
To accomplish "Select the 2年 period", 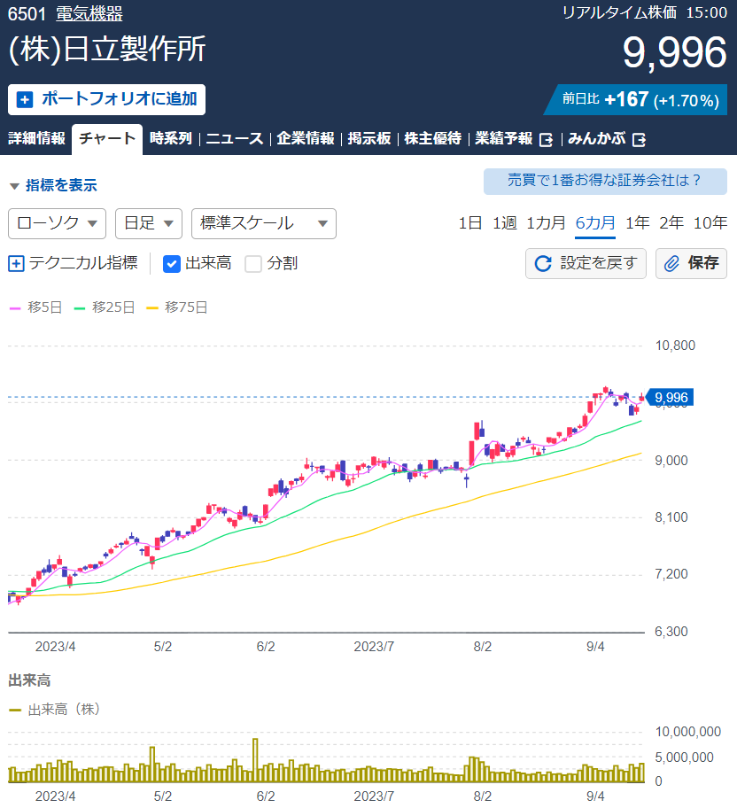I will click(x=671, y=223).
